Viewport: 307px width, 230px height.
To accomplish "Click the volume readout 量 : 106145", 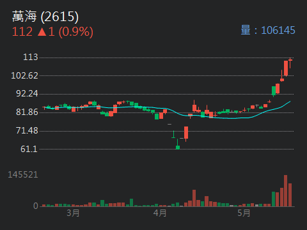I will pos(268,30).
